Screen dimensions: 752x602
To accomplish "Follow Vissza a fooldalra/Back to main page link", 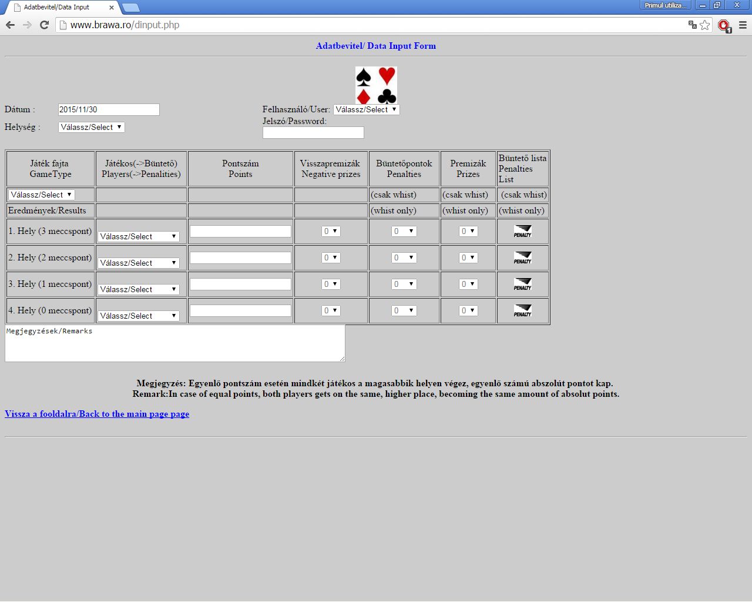I will tap(97, 414).
